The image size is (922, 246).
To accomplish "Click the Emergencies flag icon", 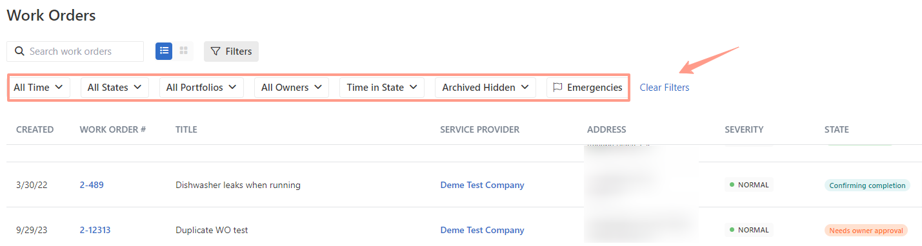I will (558, 88).
